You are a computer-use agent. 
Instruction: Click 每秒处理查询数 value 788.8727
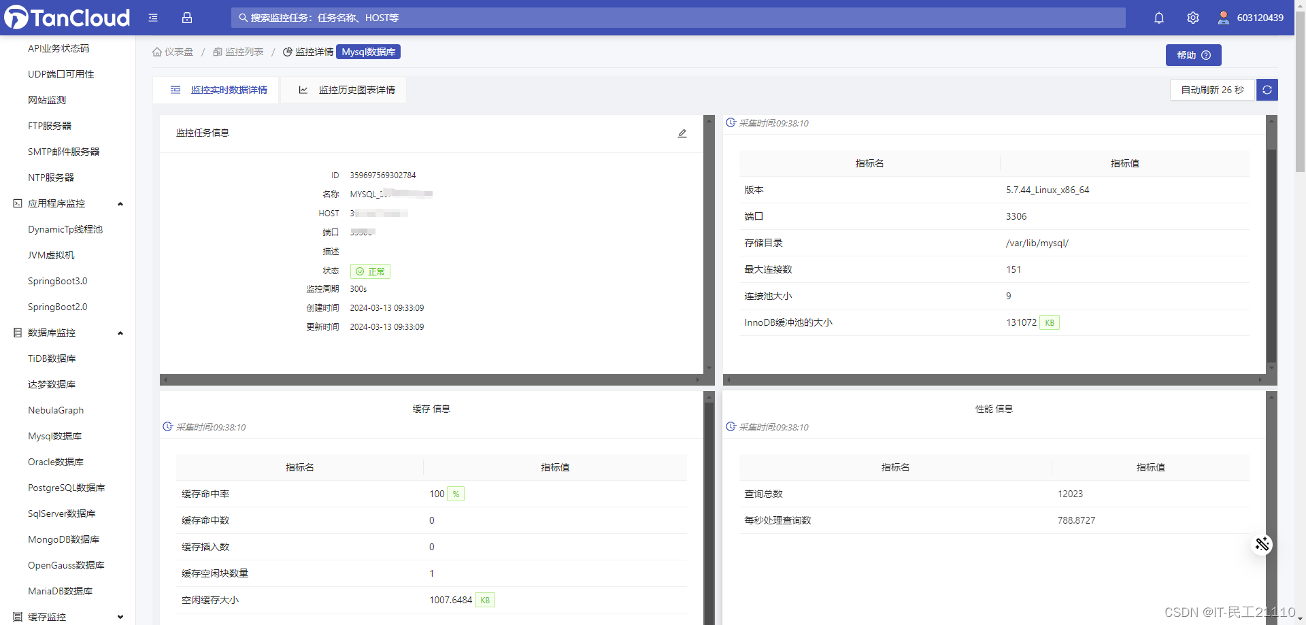1076,520
